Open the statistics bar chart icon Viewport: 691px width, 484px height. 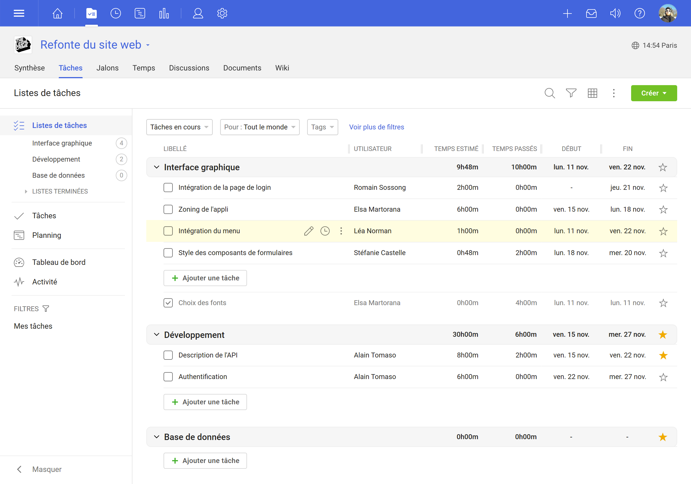pyautogui.click(x=164, y=13)
